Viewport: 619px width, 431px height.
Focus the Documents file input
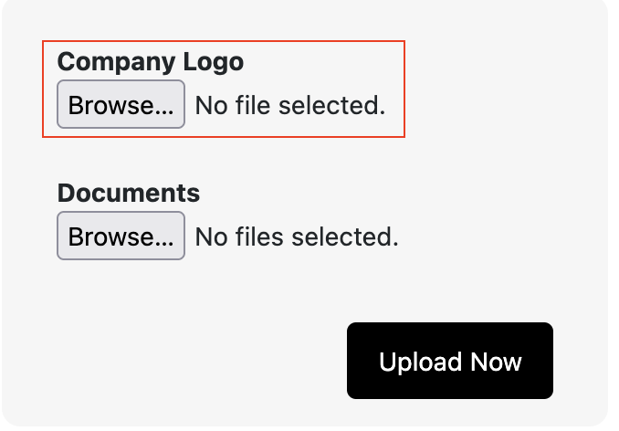click(x=121, y=237)
